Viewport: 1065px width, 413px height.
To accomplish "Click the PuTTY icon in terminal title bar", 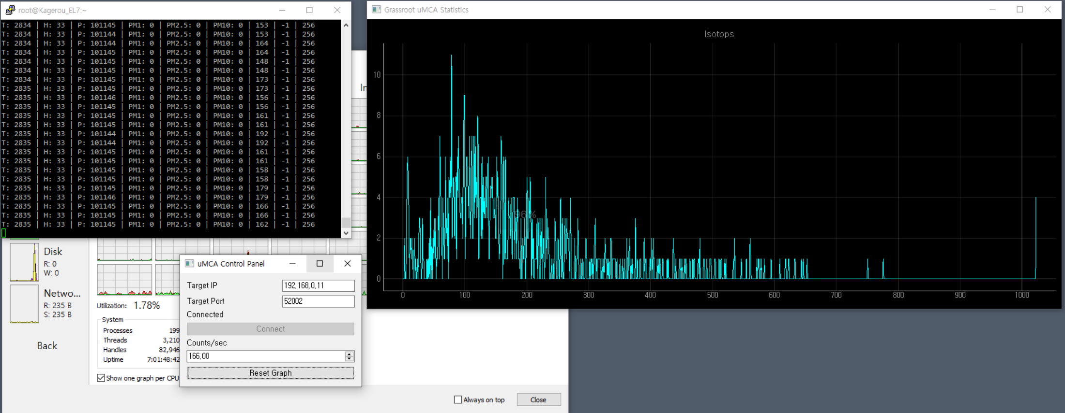I will tap(10, 10).
